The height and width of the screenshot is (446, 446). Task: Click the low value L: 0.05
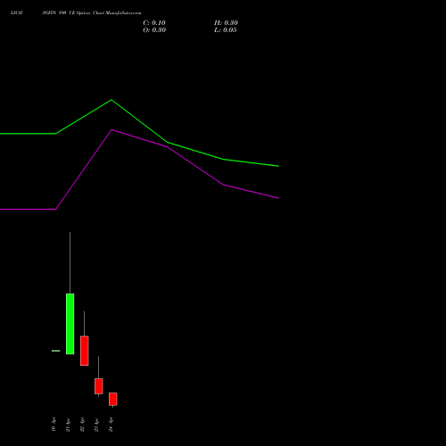coord(226,30)
